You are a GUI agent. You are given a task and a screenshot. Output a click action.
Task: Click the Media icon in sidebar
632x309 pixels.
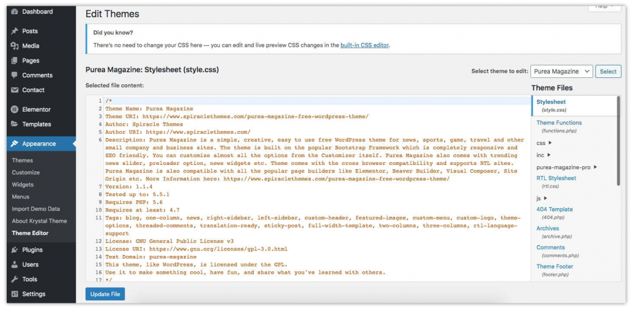tap(15, 46)
